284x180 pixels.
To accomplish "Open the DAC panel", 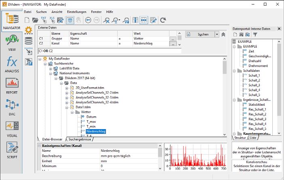I will [x=12, y=107].
